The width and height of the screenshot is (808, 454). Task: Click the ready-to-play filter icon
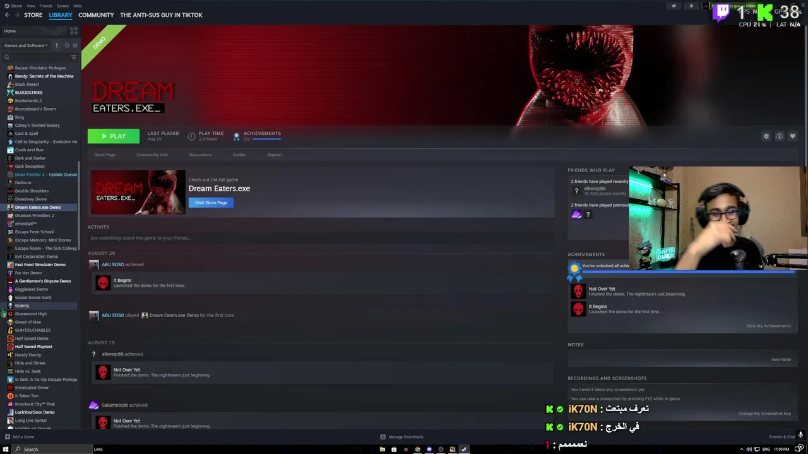click(75, 45)
